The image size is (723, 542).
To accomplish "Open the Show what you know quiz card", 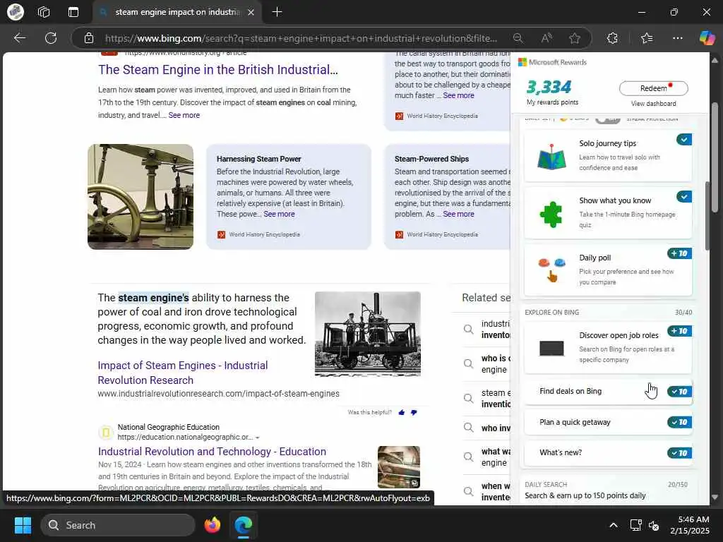I will (608, 213).
